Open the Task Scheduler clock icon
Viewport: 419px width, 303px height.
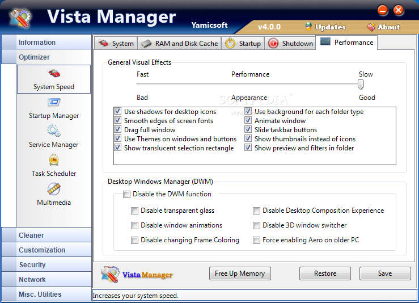[x=54, y=159]
